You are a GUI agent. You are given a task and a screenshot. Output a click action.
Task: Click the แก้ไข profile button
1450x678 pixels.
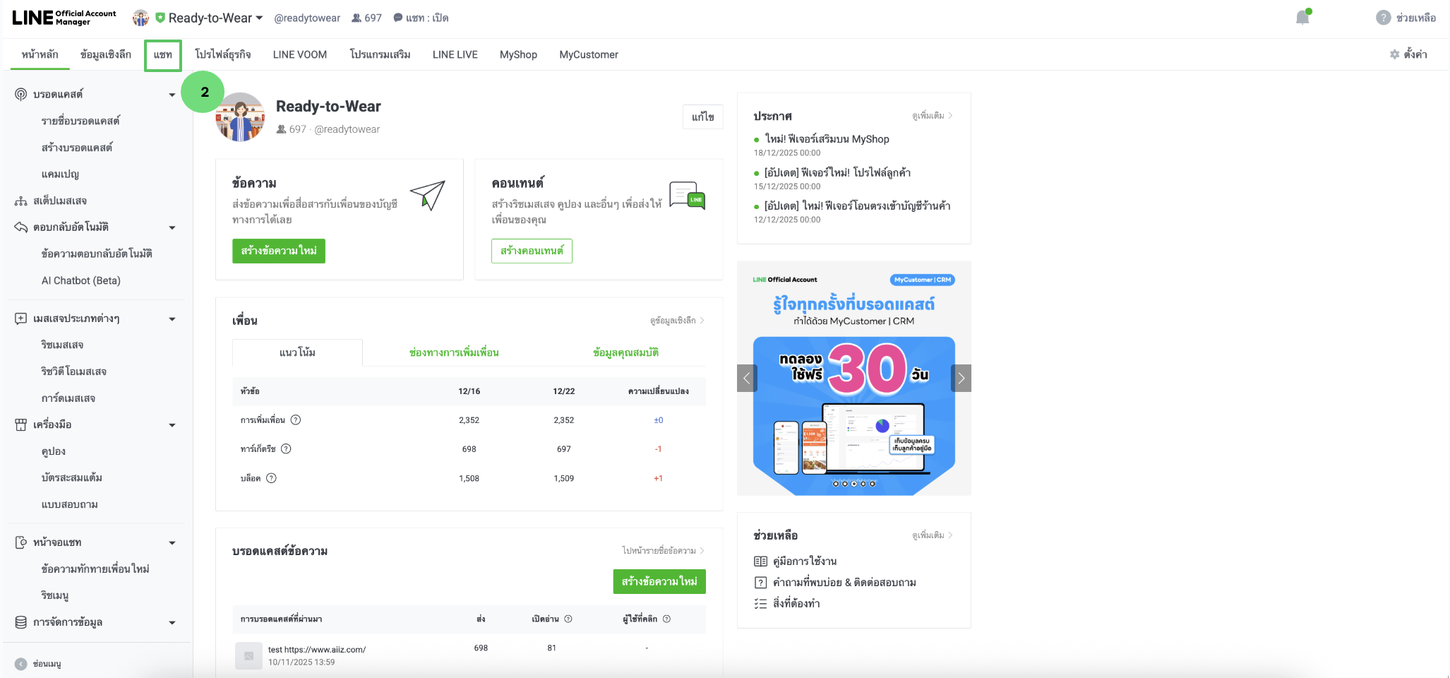[x=702, y=117]
